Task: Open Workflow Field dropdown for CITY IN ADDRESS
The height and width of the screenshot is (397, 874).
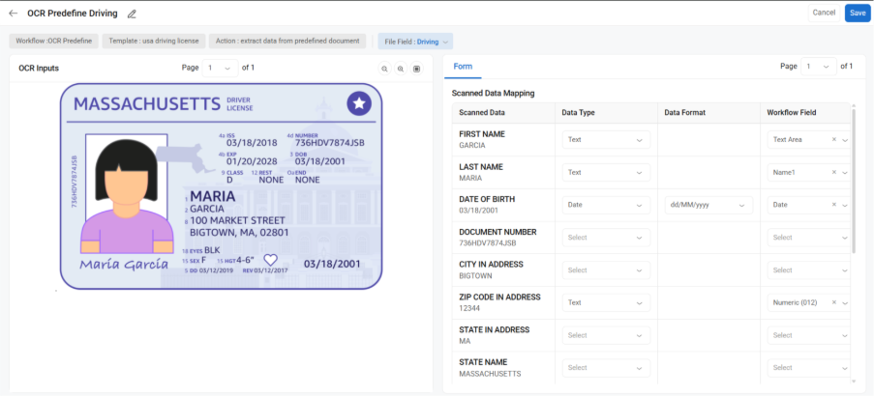Action: [809, 270]
